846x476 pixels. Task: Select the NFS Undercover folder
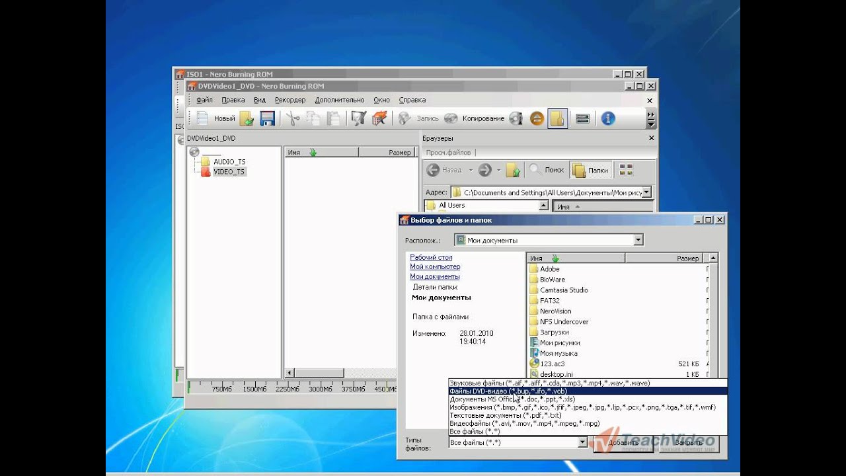coord(564,322)
